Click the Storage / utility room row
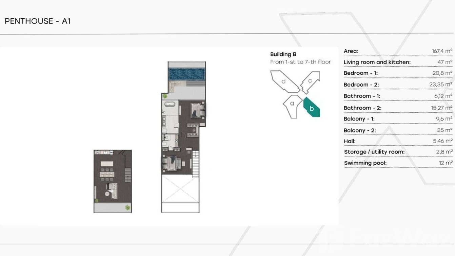 pyautogui.click(x=398, y=152)
